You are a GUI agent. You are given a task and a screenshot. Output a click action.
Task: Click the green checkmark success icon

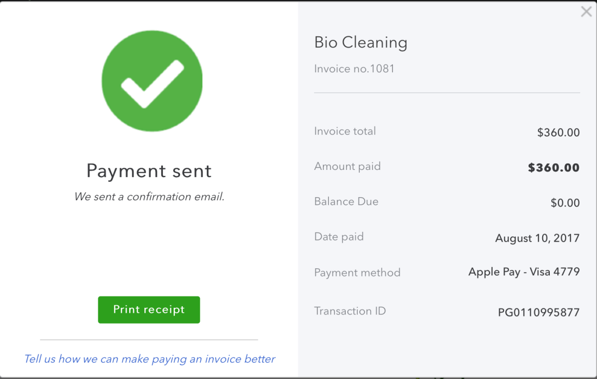tap(152, 80)
